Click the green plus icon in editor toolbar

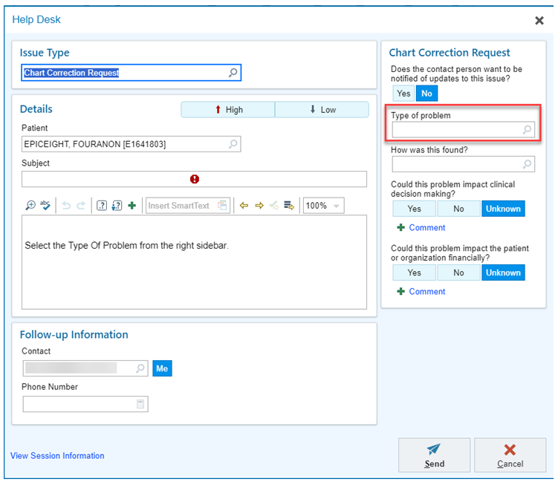point(132,206)
